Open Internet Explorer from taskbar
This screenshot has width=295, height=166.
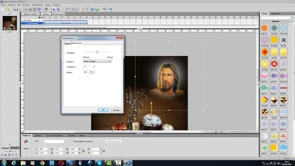click(x=13, y=163)
